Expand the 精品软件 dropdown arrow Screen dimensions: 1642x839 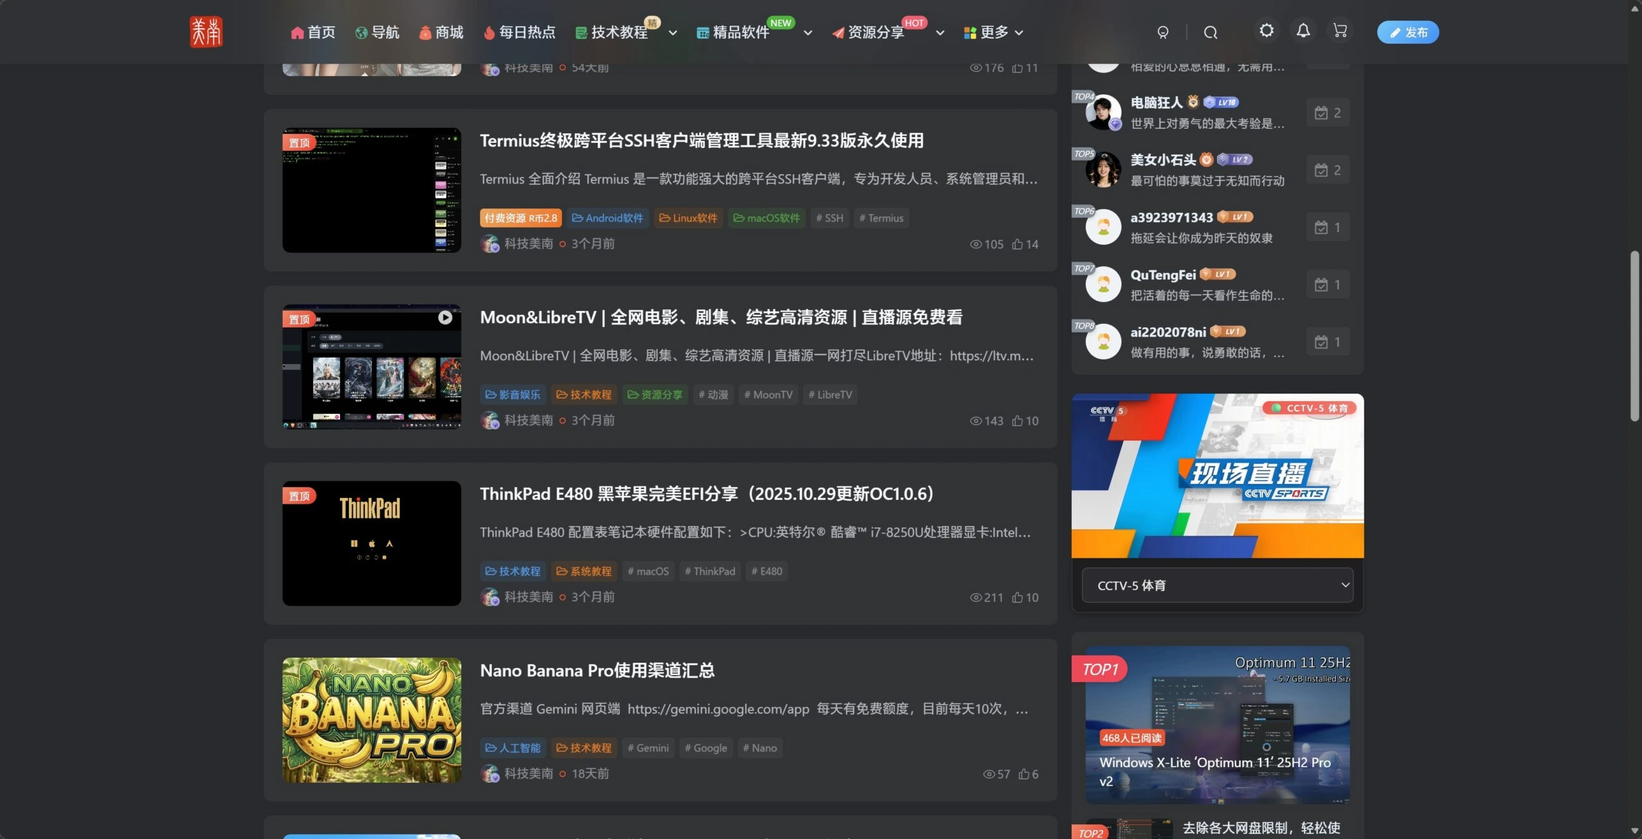808,33
